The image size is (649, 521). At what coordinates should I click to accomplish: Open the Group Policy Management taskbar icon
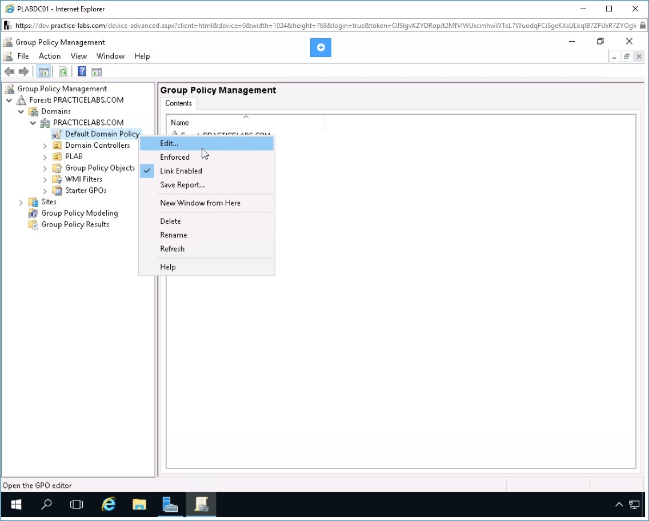pyautogui.click(x=201, y=504)
